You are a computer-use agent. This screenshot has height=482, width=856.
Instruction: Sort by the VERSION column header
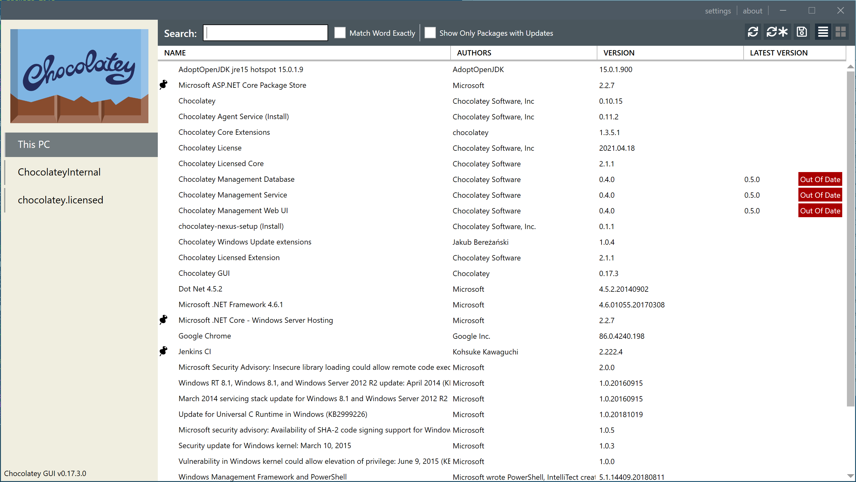coord(670,53)
